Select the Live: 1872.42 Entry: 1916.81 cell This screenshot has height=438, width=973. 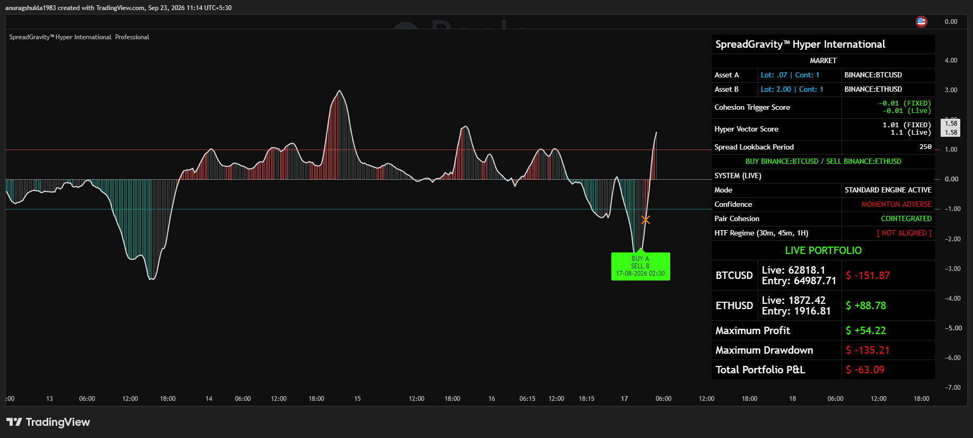coord(800,306)
